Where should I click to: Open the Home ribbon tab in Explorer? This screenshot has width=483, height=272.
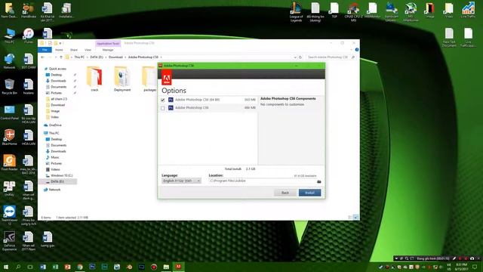tap(59, 50)
